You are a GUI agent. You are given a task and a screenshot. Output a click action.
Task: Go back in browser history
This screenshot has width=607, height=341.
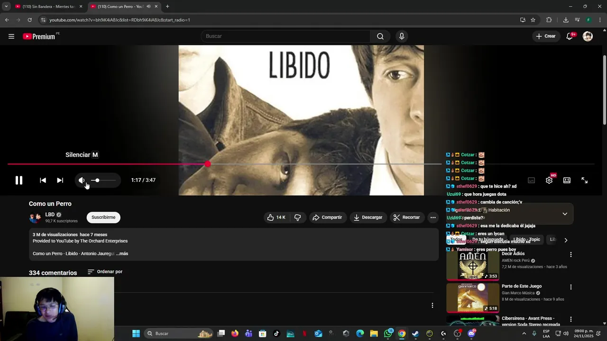click(x=7, y=20)
